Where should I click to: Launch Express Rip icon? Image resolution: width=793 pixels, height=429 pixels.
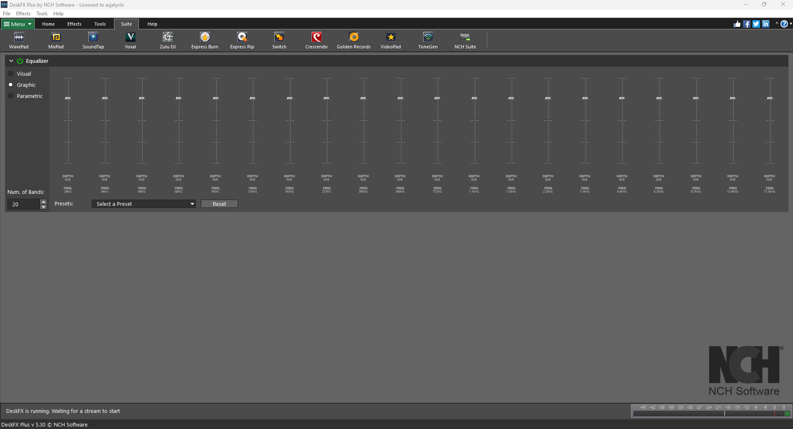pyautogui.click(x=242, y=41)
